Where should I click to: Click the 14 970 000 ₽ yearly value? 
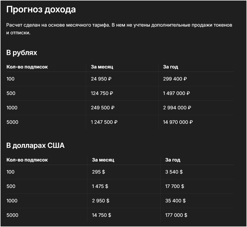(x=178, y=122)
